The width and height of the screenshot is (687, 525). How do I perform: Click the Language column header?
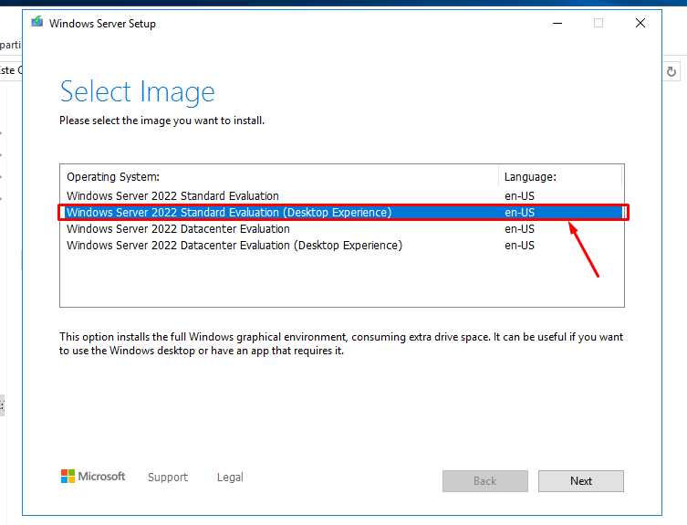pyautogui.click(x=560, y=177)
